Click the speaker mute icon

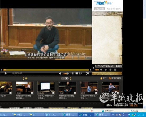pyautogui.click(x=60, y=73)
